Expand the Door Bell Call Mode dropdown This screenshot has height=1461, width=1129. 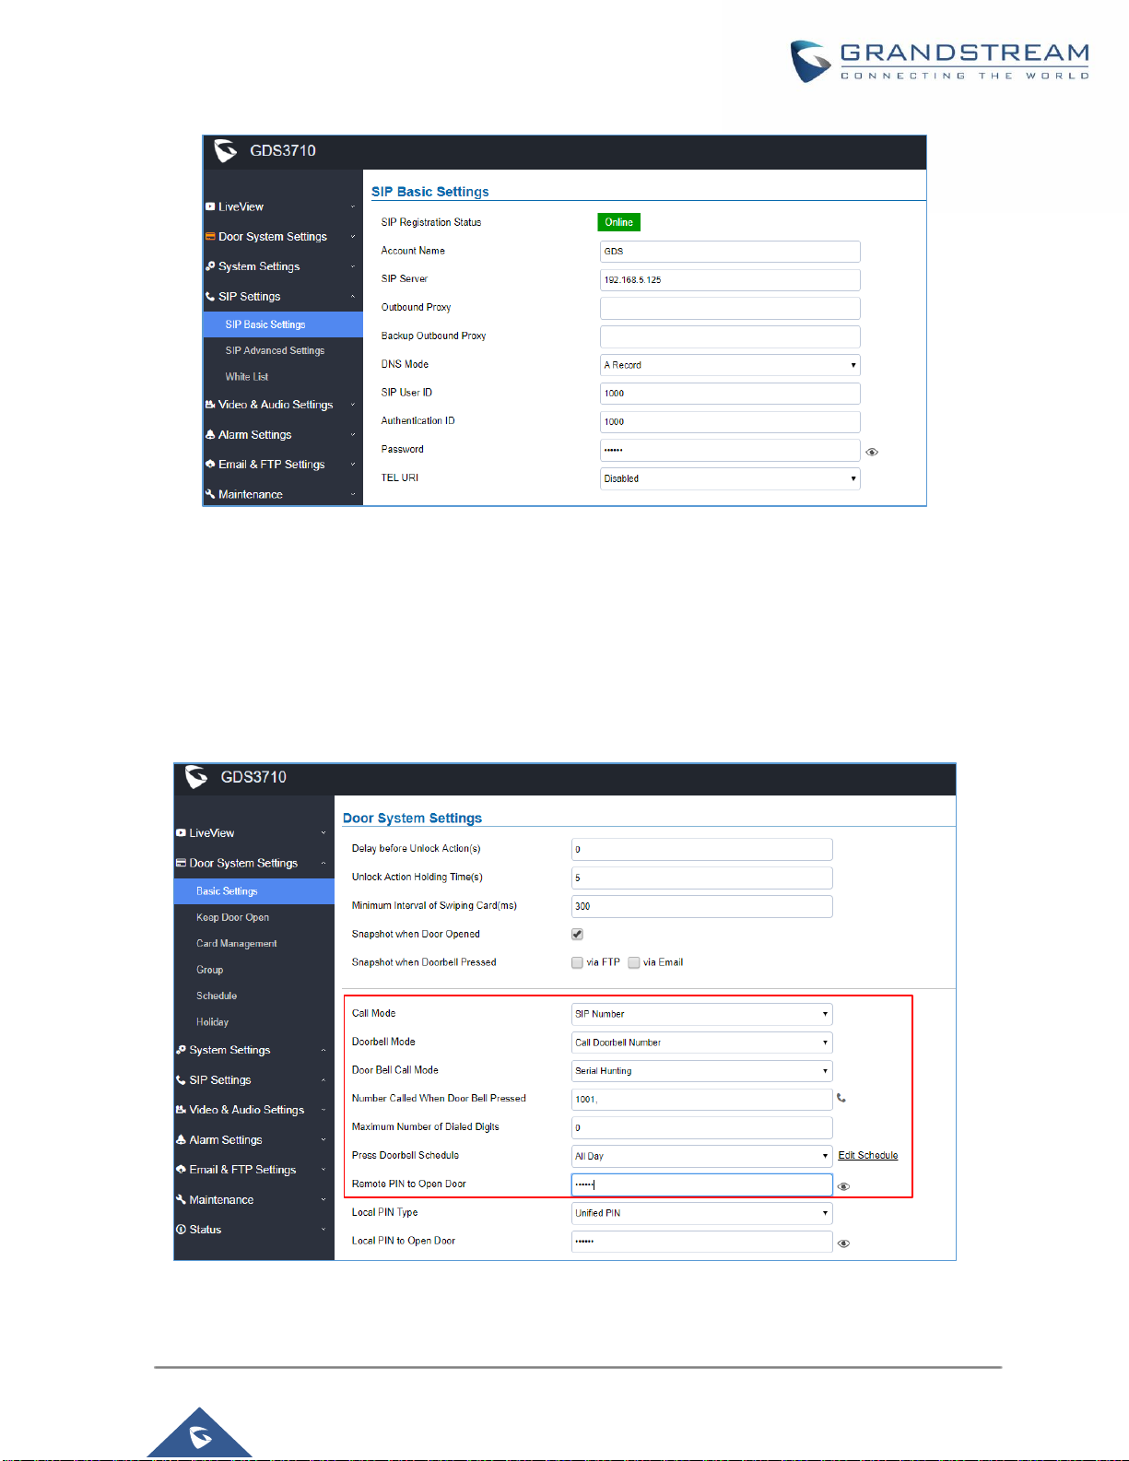pyautogui.click(x=701, y=1071)
